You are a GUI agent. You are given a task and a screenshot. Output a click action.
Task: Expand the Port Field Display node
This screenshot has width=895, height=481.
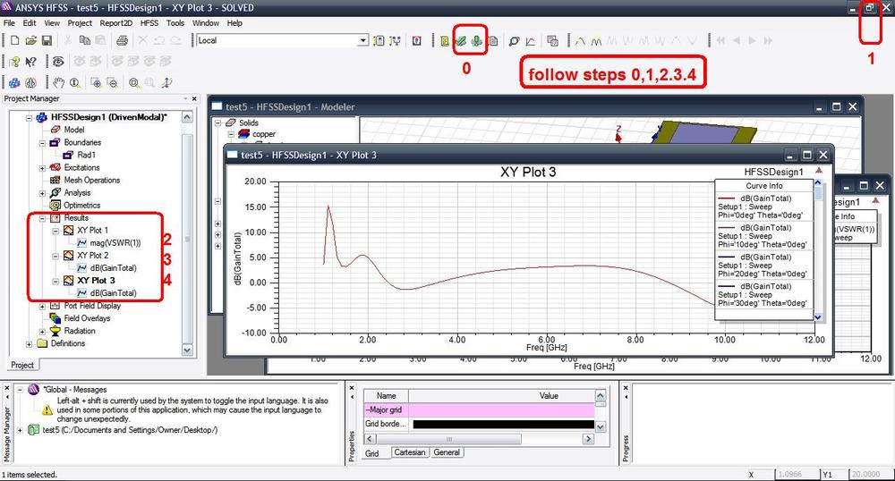(42, 306)
